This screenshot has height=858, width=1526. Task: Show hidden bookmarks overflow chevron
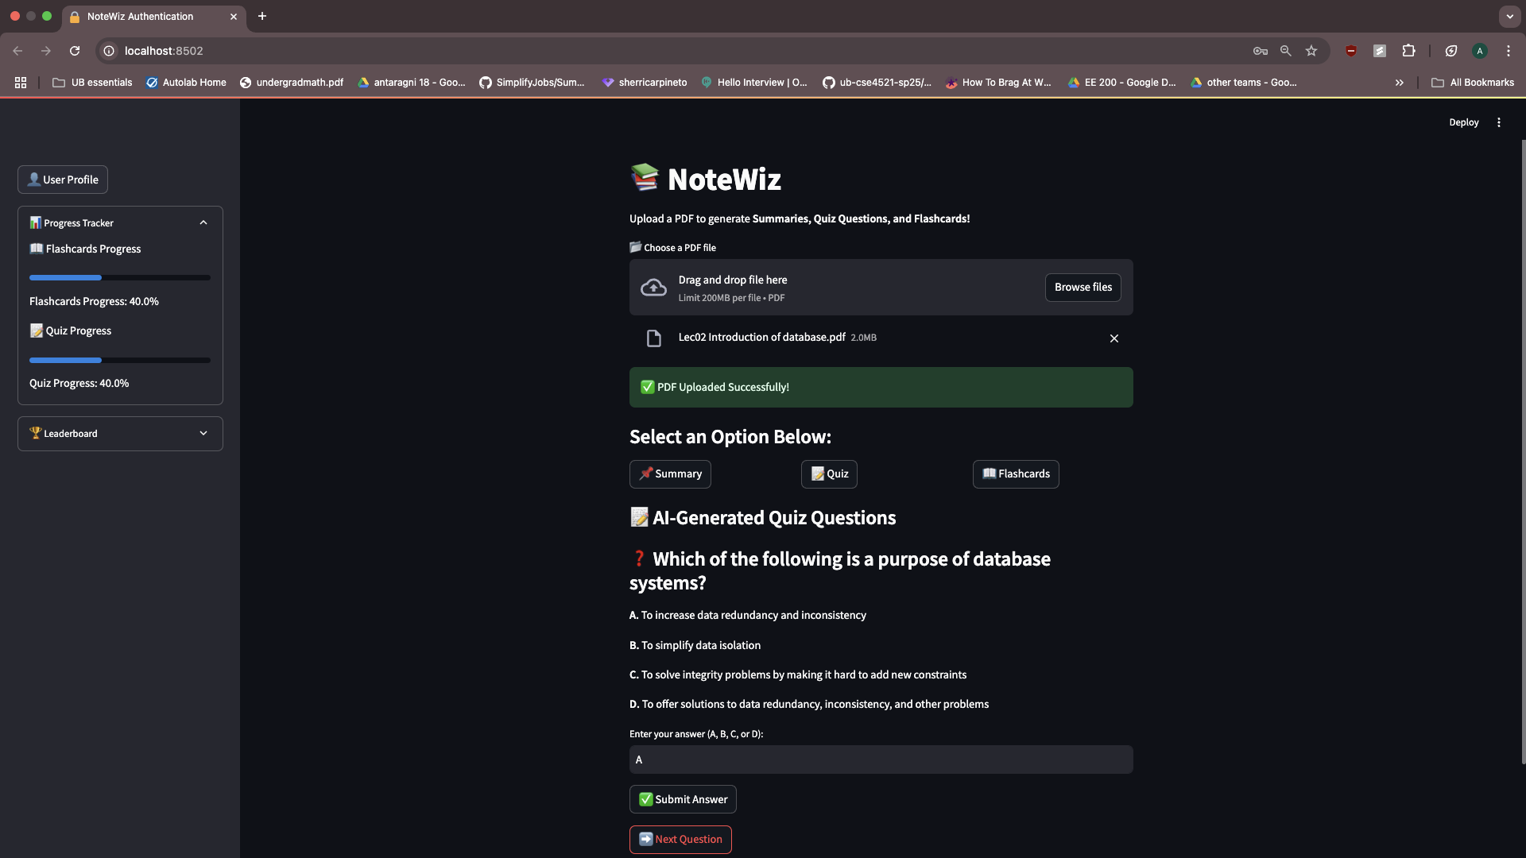point(1399,83)
